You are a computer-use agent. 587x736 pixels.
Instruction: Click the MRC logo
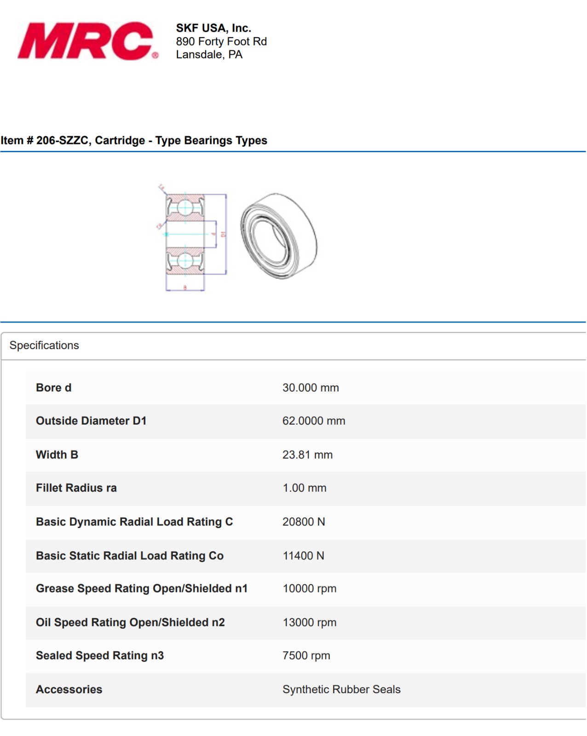pyautogui.click(x=88, y=41)
